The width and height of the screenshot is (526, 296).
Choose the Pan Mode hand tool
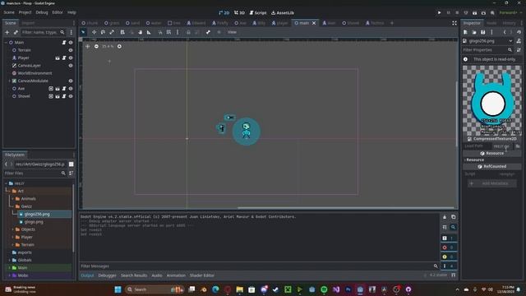141,32
